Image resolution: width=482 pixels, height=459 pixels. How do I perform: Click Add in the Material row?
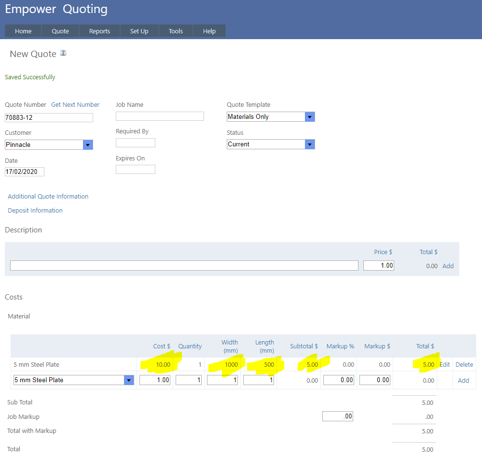pos(463,380)
